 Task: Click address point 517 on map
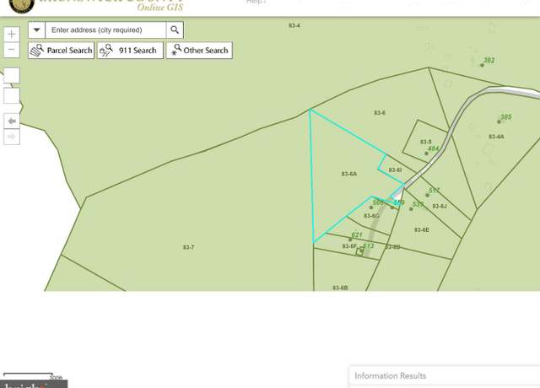coord(428,195)
